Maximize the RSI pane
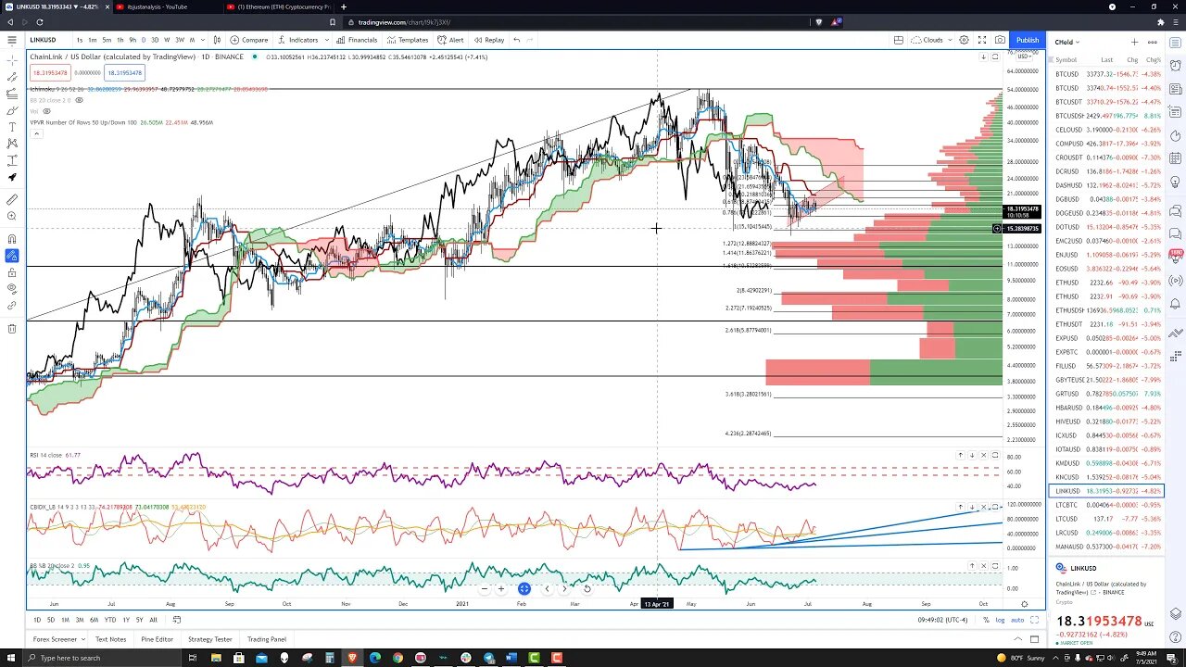The image size is (1186, 667). [x=995, y=455]
